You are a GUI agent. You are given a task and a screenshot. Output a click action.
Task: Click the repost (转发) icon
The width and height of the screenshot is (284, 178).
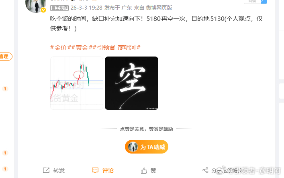pyautogui.click(x=46, y=170)
